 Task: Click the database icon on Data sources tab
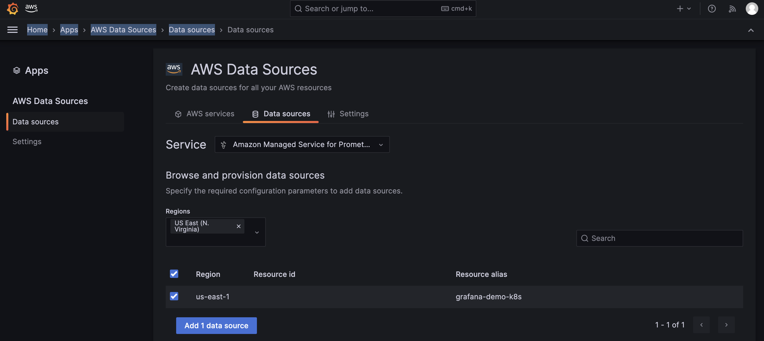pyautogui.click(x=255, y=114)
